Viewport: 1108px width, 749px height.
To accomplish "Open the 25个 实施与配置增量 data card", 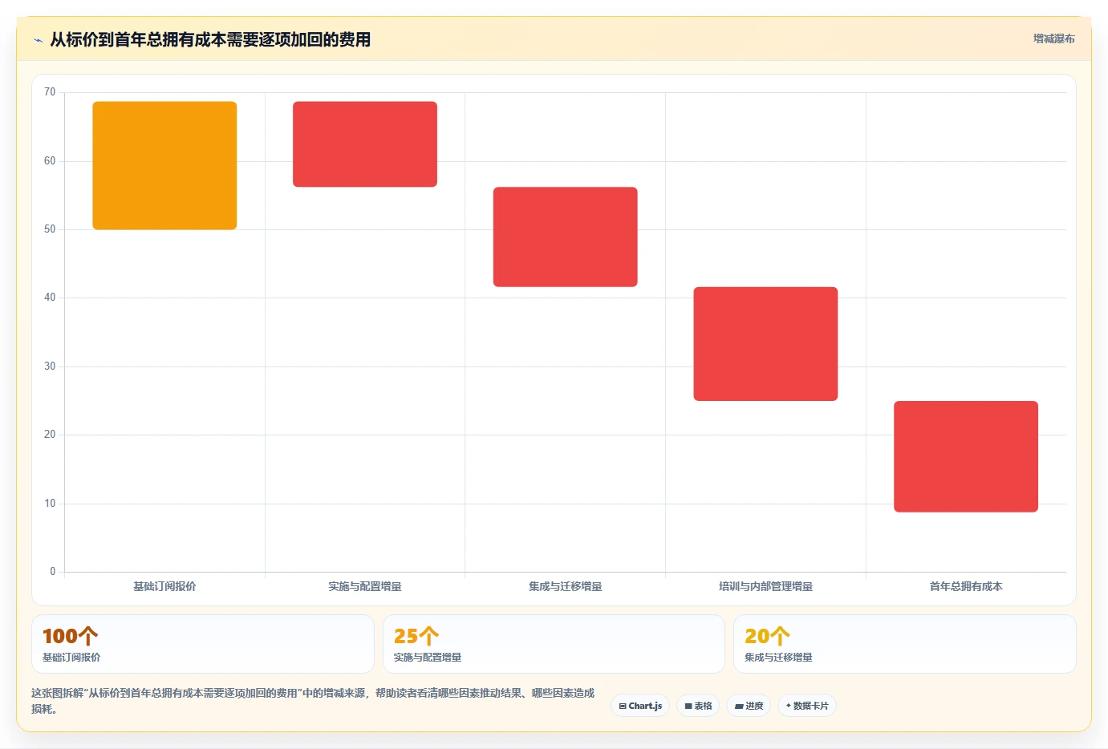I will point(554,644).
